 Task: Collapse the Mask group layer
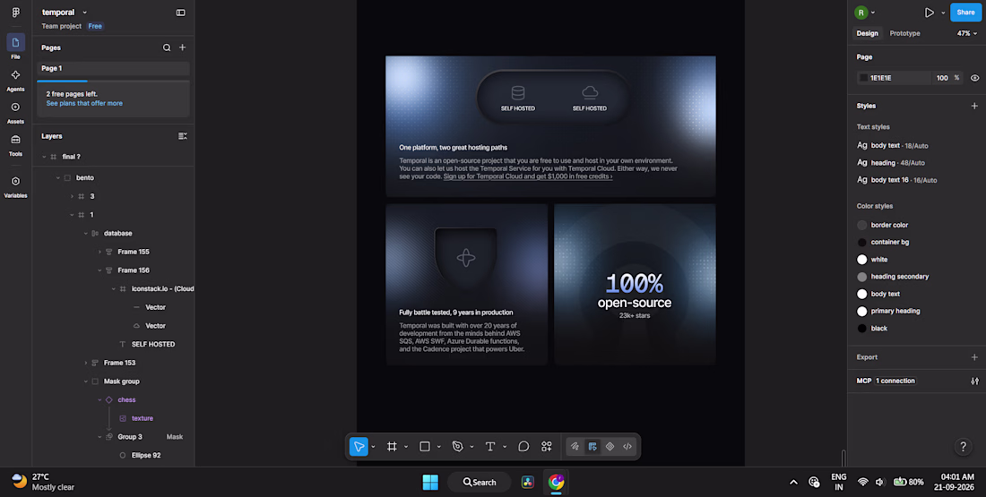[x=85, y=381]
